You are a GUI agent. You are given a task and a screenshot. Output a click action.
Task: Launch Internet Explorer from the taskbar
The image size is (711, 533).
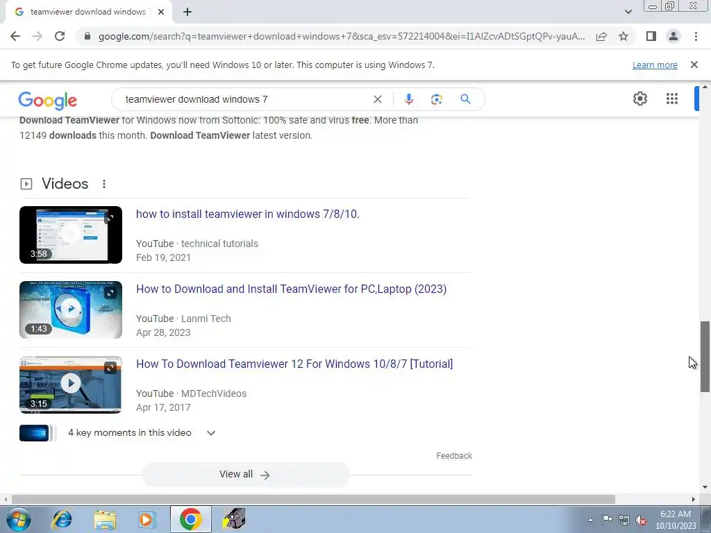pyautogui.click(x=62, y=519)
